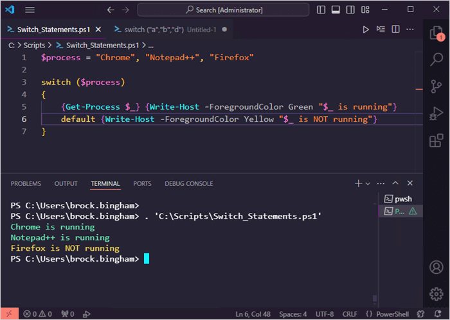Click Ln 6, Col 48 cursor position

pyautogui.click(x=253, y=314)
